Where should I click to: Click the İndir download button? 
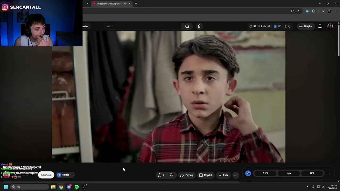click(x=223, y=175)
